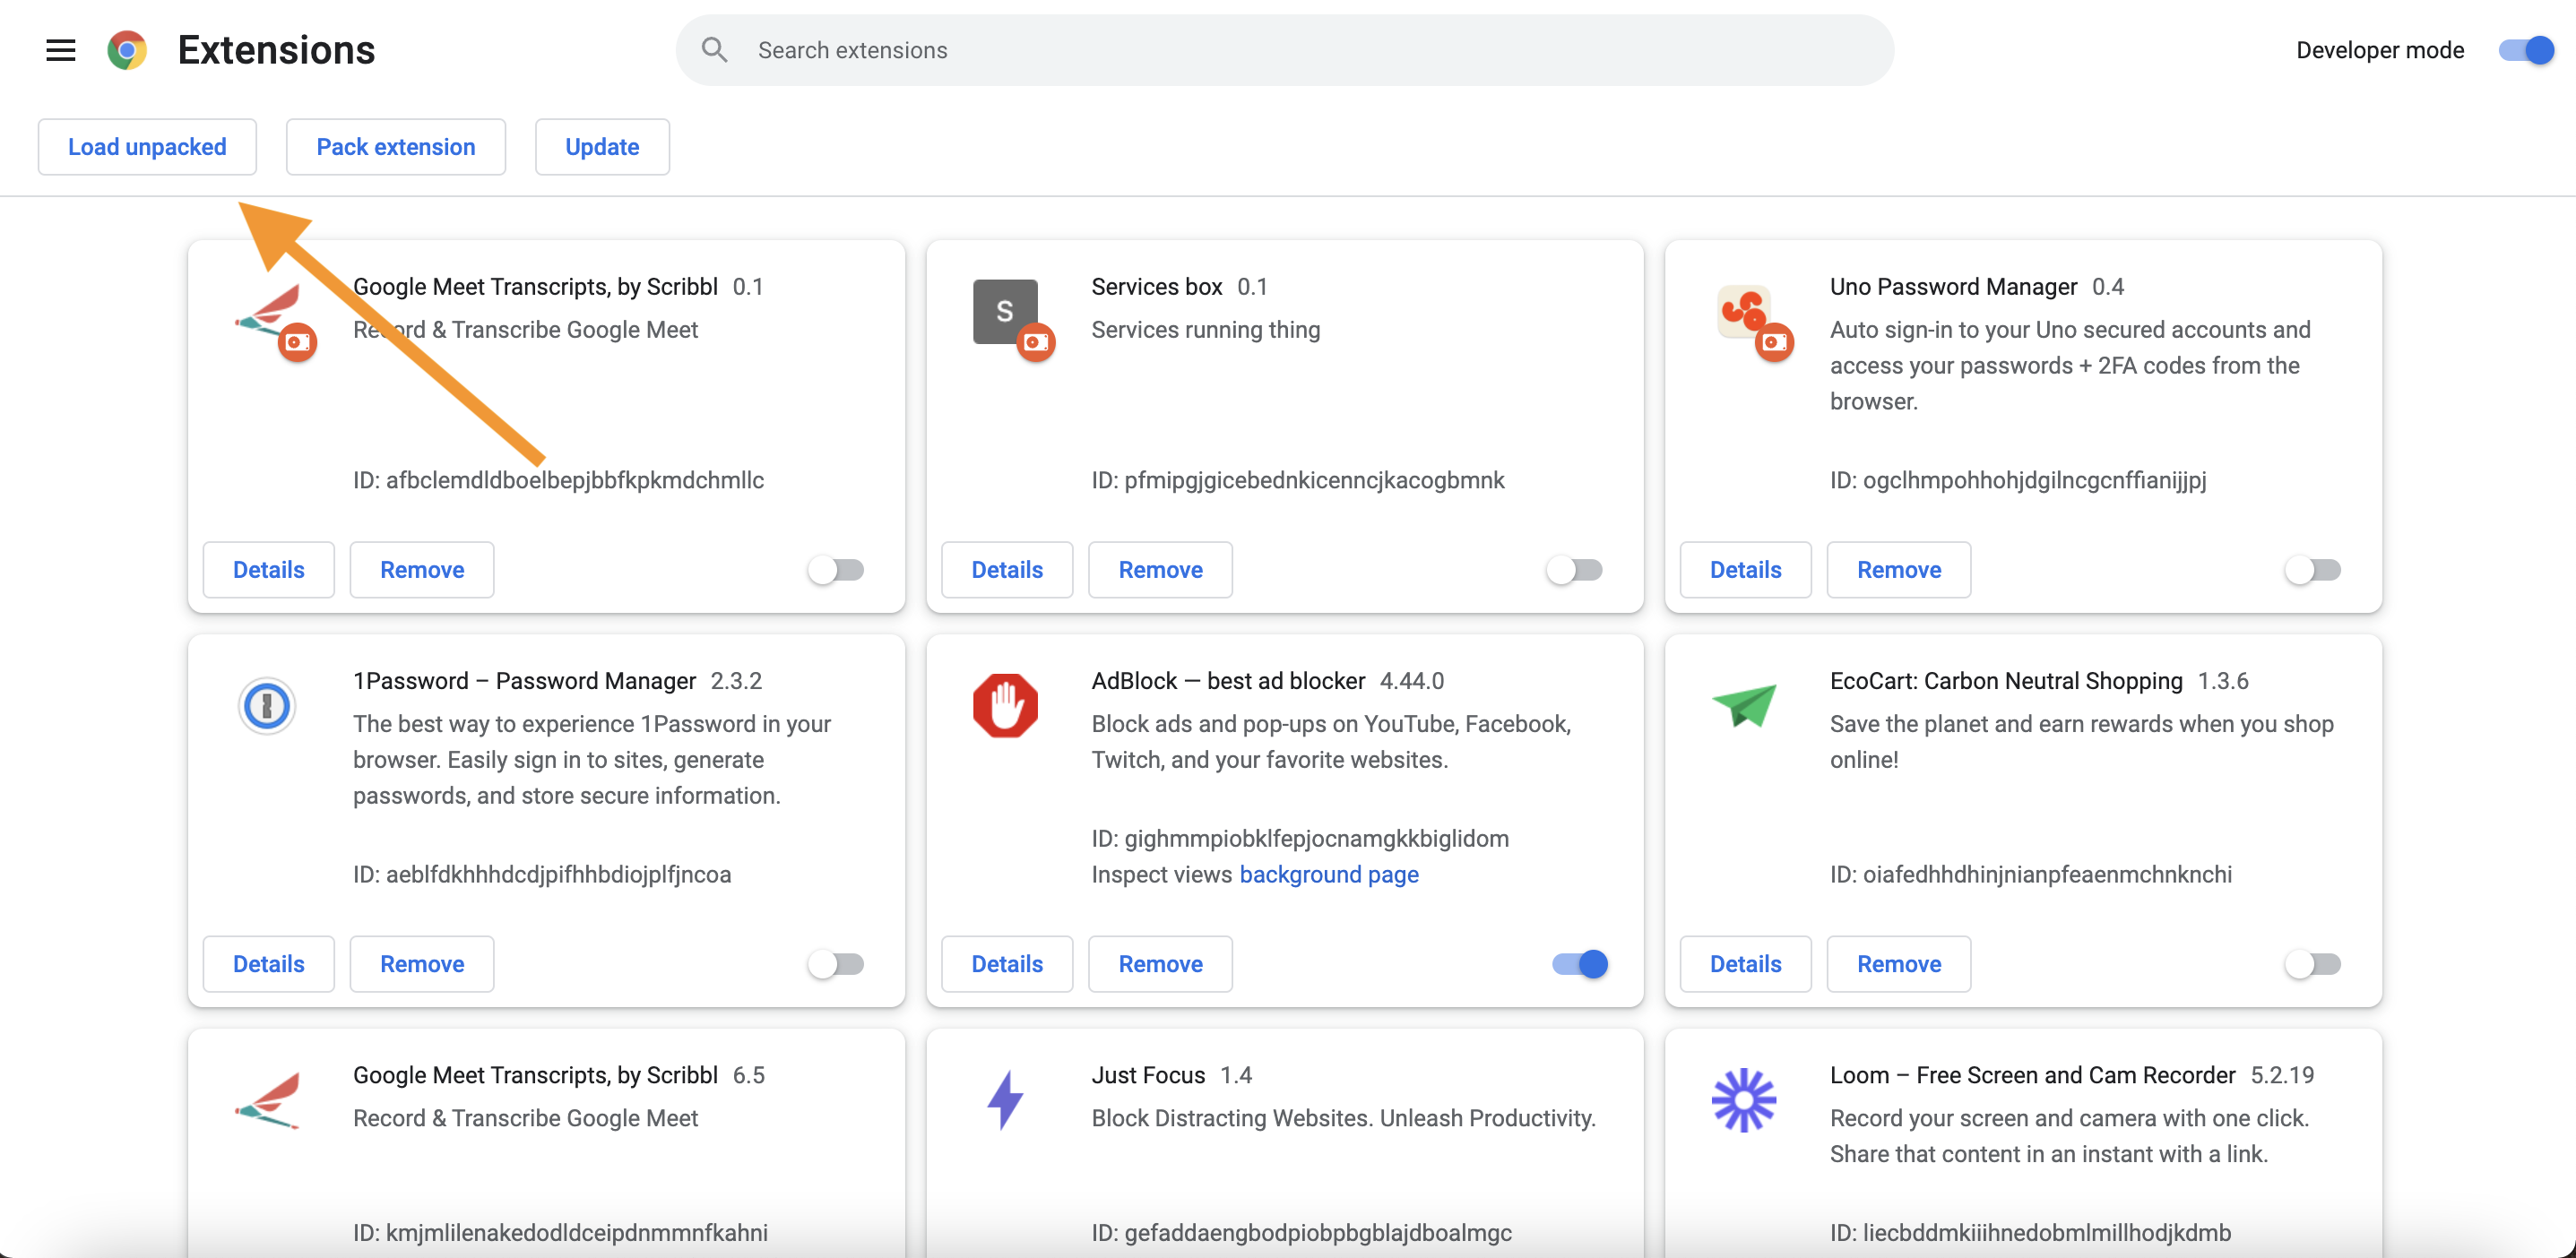Turn off Developer mode
Viewport: 2576px width, 1258px height.
tap(2526, 50)
